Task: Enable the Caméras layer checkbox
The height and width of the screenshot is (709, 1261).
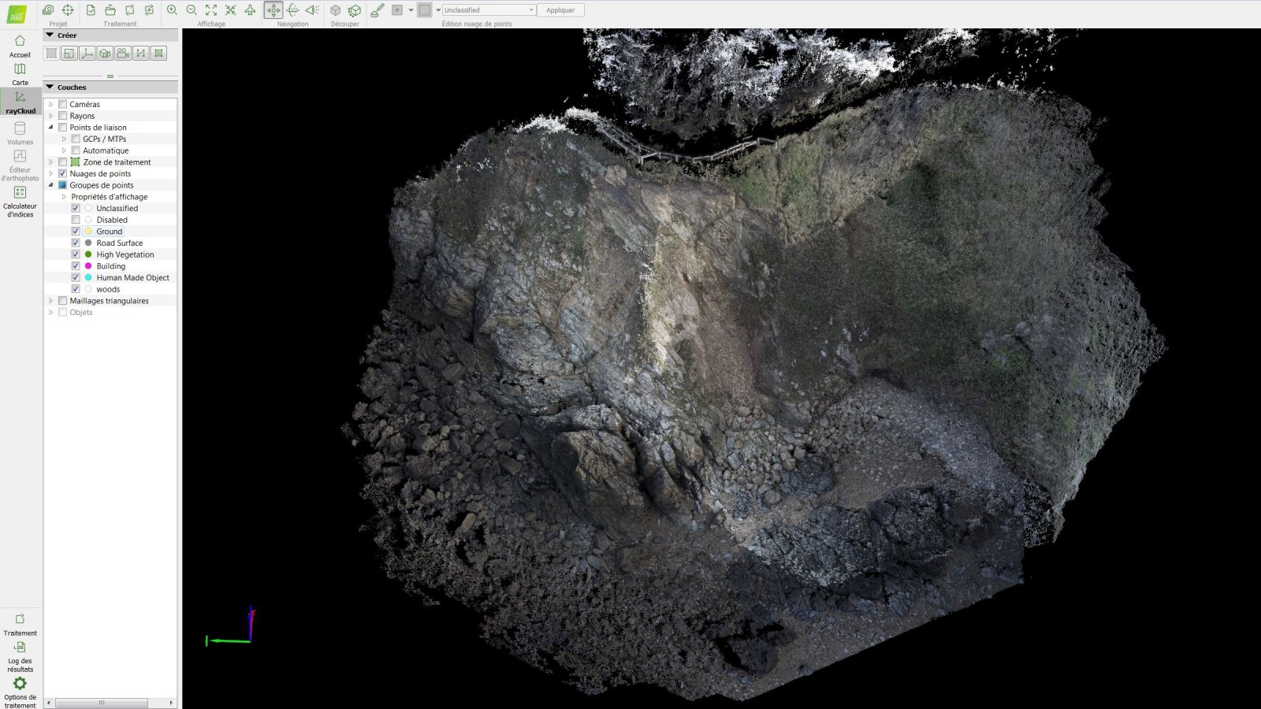Action: pyautogui.click(x=63, y=104)
